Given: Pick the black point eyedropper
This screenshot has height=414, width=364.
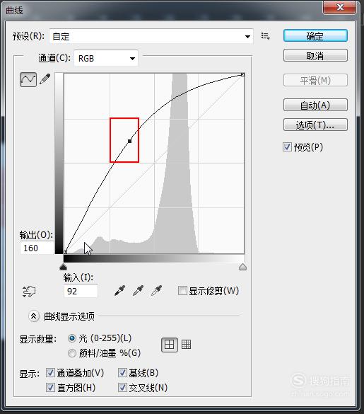Looking at the screenshot, I should pos(120,290).
